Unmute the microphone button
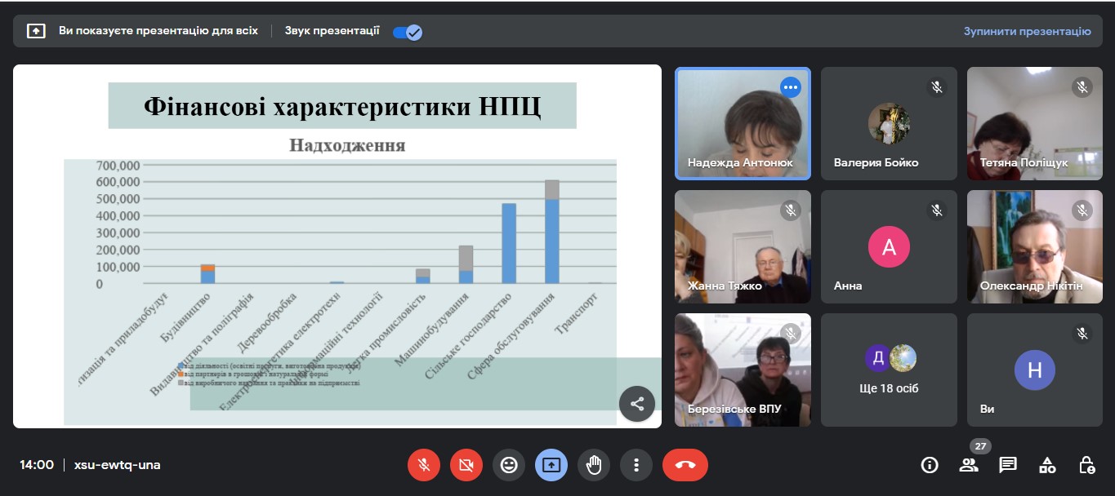Viewport: 1115px width, 496px height. (x=424, y=465)
